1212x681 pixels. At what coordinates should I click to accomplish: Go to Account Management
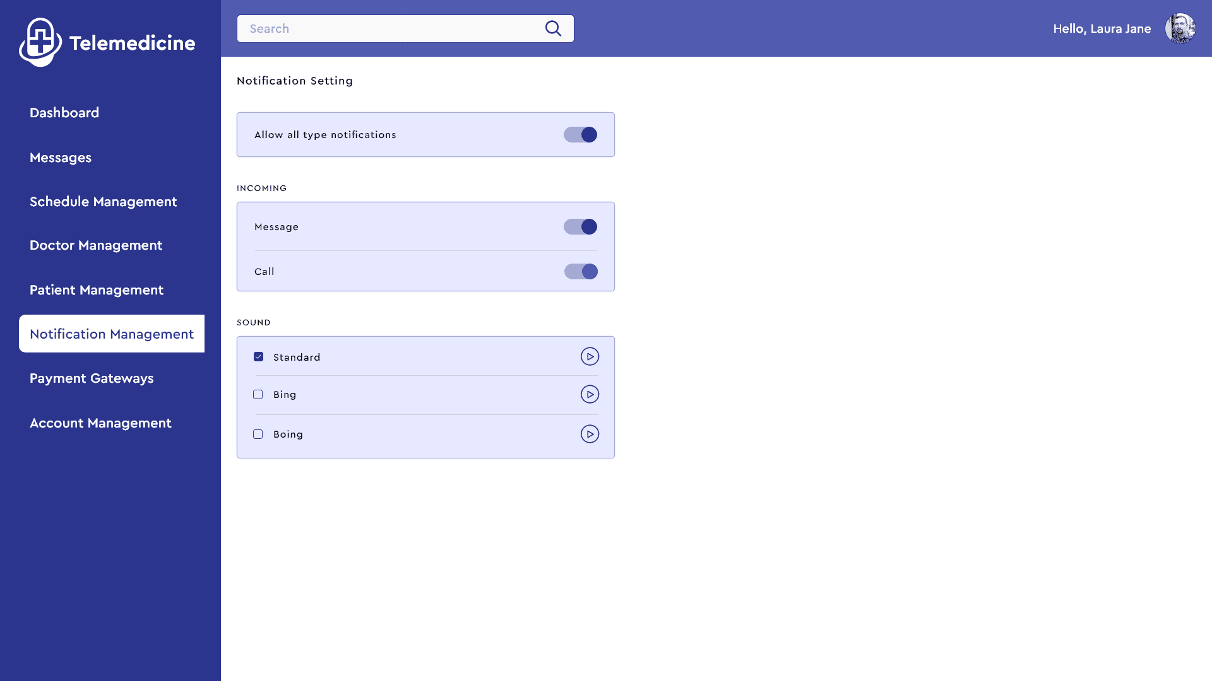click(x=100, y=423)
